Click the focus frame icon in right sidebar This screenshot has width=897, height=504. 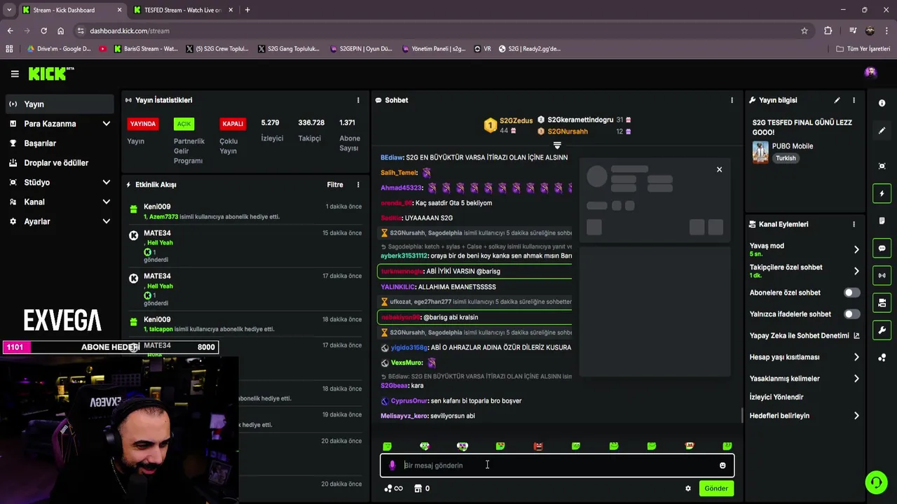click(x=882, y=166)
